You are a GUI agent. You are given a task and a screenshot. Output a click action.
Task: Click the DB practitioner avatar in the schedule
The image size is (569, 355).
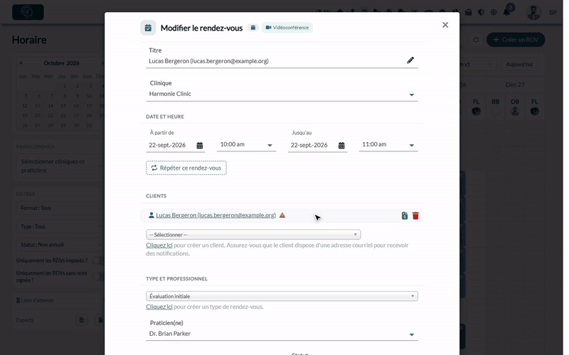pos(515,111)
